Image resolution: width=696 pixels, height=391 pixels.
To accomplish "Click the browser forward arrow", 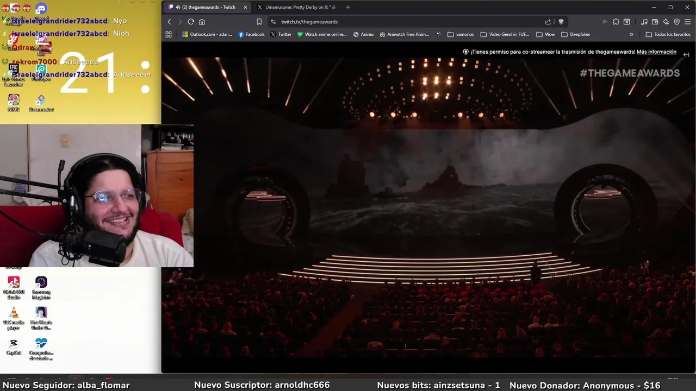I will click(179, 22).
